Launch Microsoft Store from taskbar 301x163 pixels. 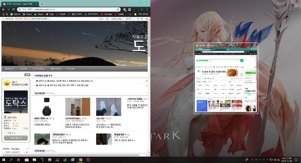[27, 160]
